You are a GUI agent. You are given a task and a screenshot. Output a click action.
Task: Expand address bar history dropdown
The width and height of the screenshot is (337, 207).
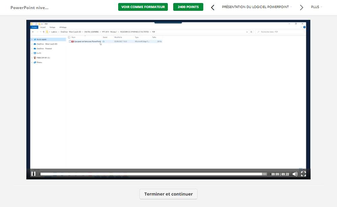pos(247,32)
